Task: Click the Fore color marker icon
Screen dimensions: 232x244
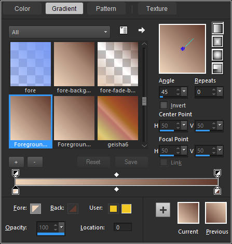Action: click(x=36, y=209)
